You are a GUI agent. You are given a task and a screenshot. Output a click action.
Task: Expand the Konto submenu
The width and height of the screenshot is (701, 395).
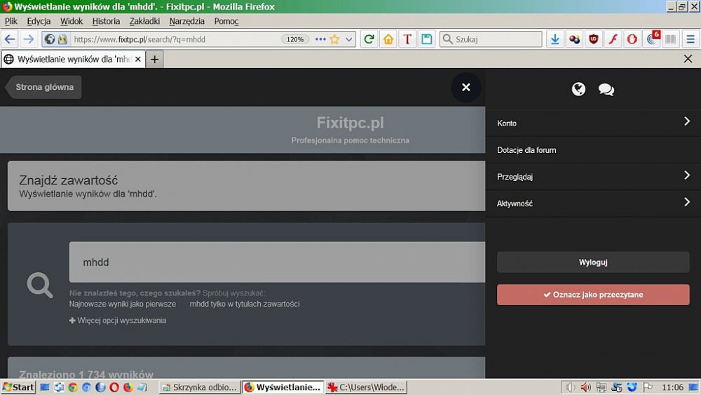pos(687,122)
